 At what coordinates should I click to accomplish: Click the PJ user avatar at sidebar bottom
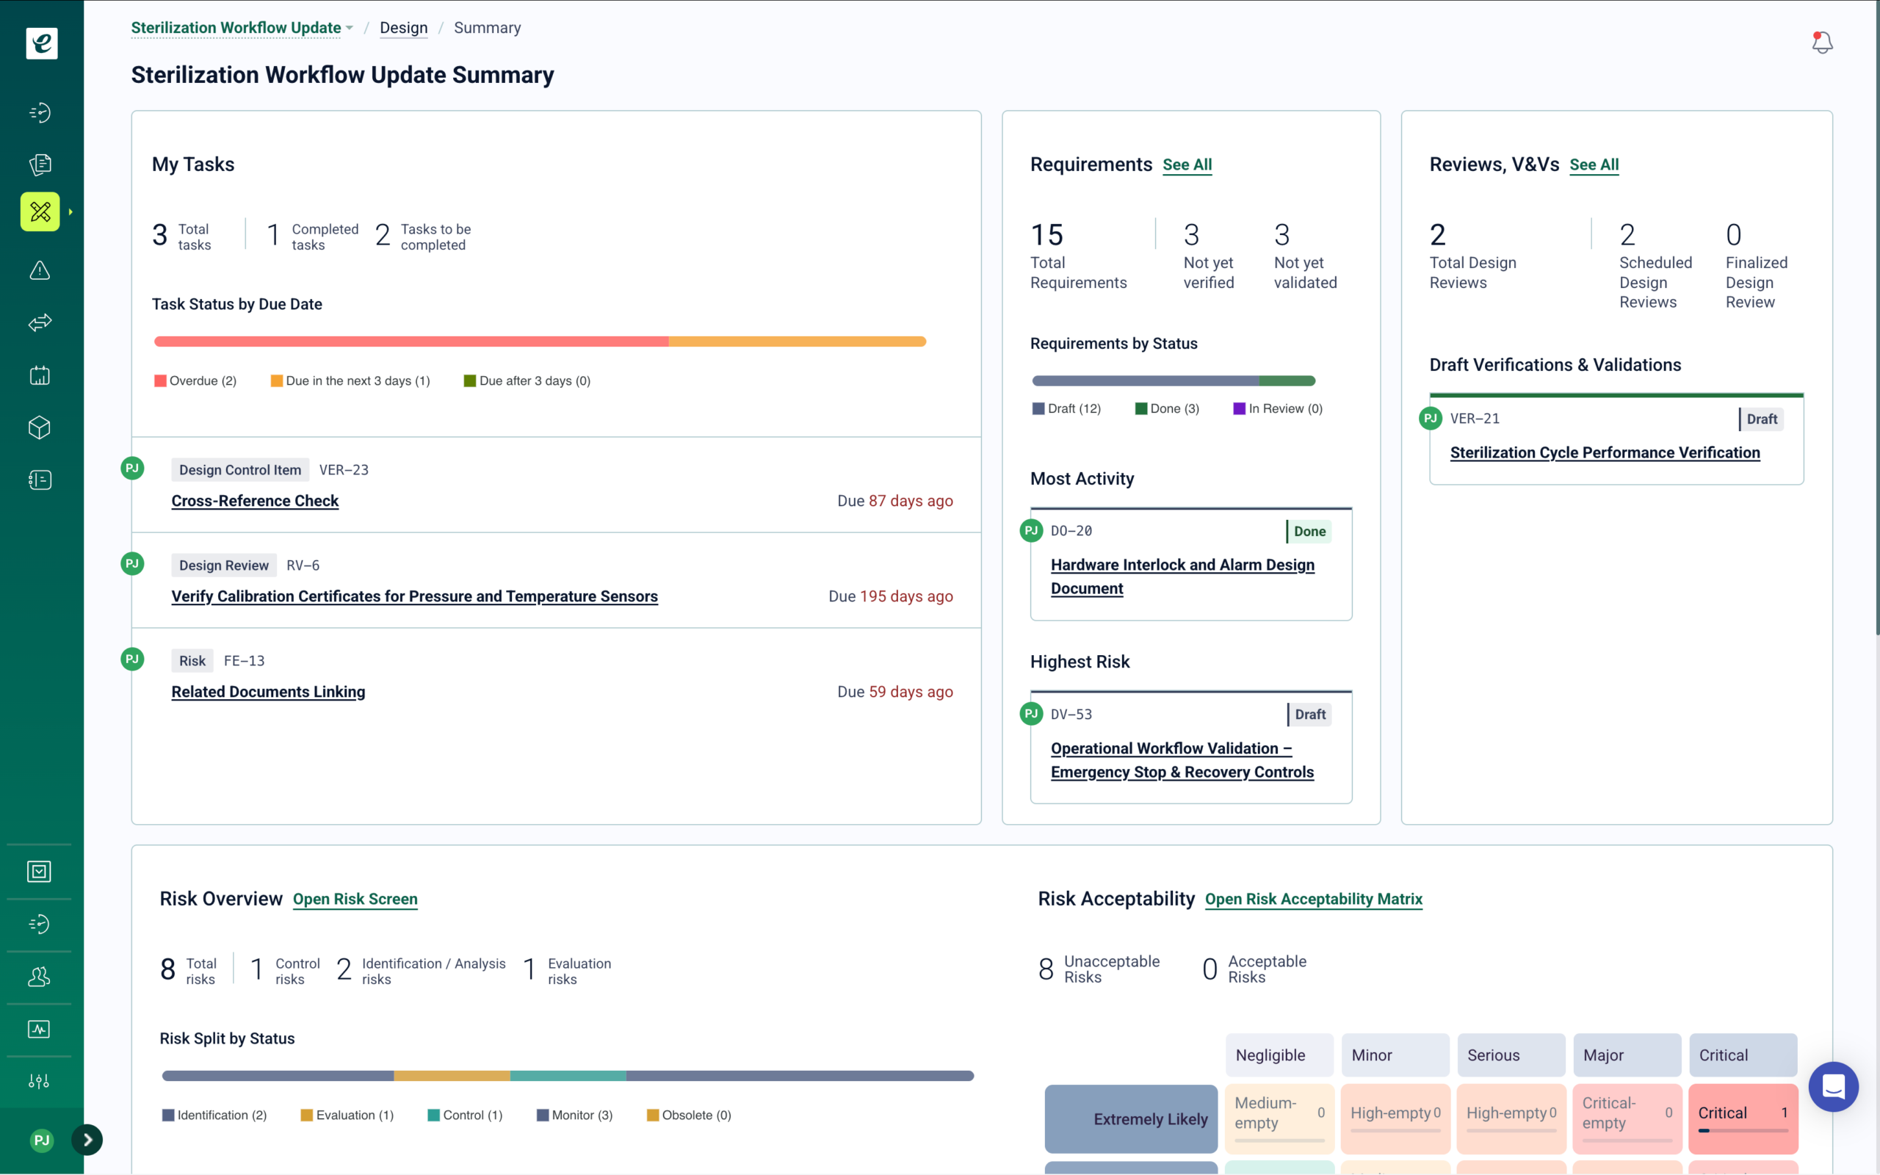click(41, 1139)
